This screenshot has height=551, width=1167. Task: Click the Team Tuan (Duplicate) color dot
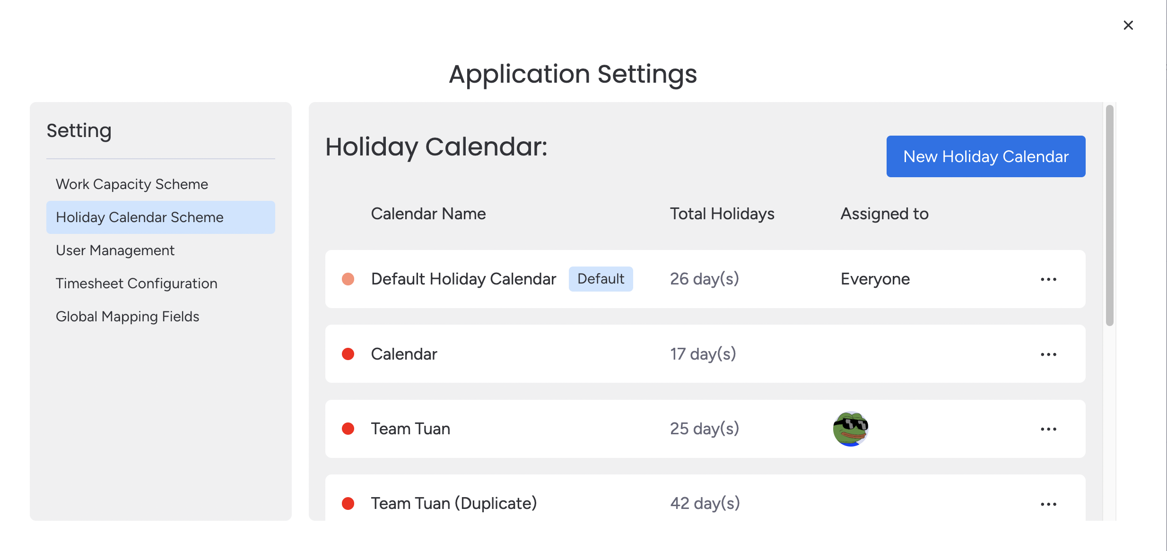pyautogui.click(x=348, y=503)
